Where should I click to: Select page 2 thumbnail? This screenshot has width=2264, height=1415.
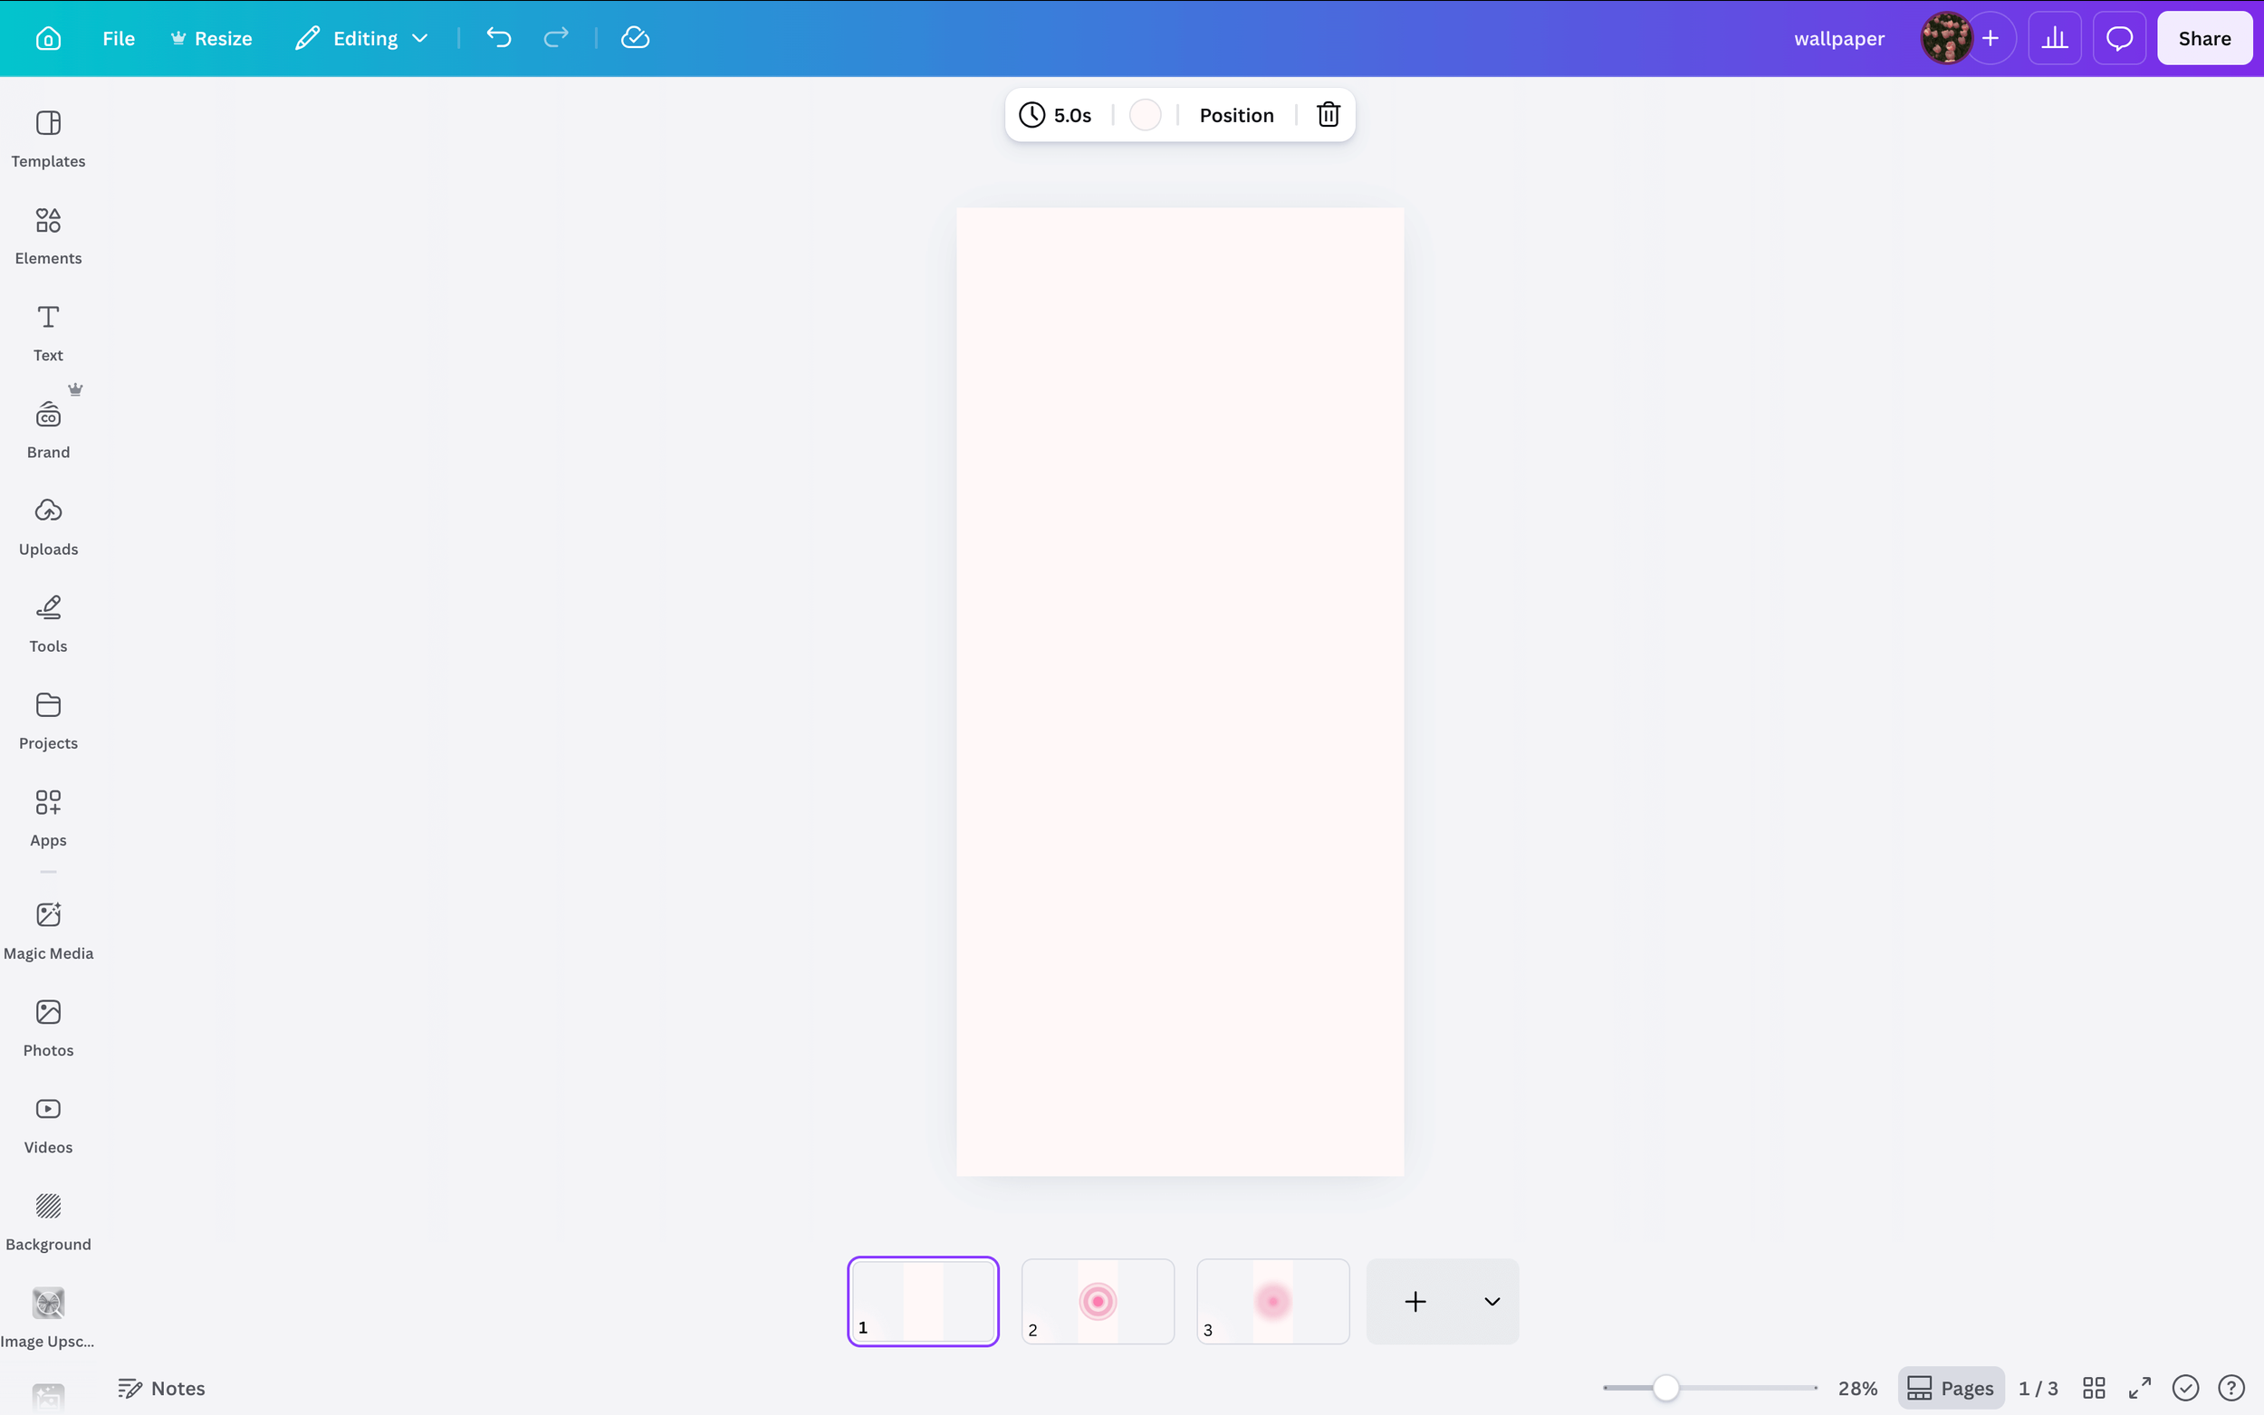point(1097,1301)
